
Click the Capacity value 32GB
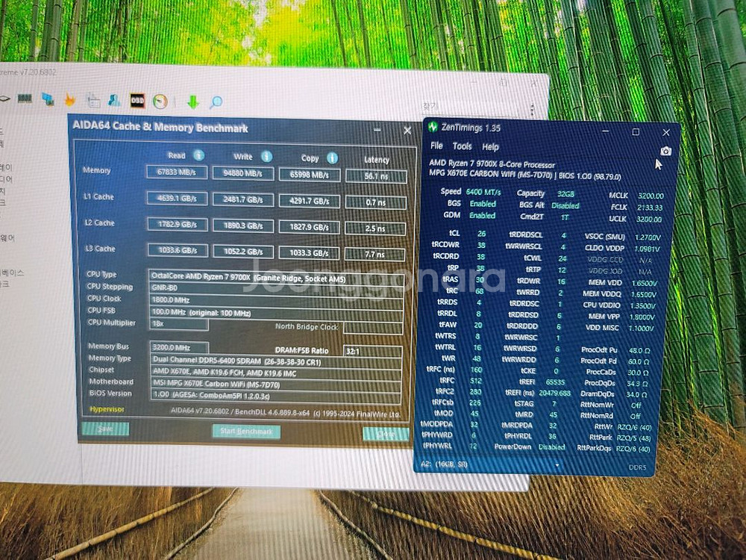565,194
